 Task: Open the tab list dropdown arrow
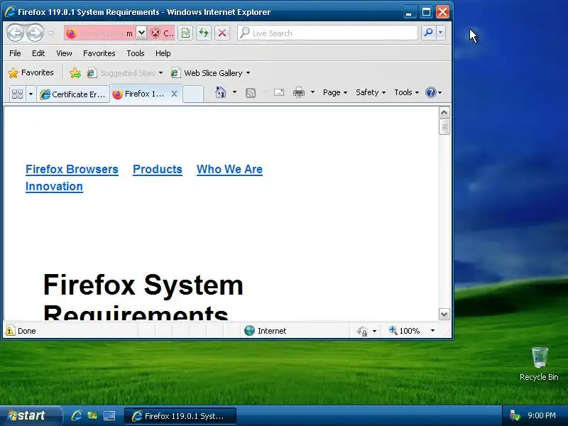(31, 94)
